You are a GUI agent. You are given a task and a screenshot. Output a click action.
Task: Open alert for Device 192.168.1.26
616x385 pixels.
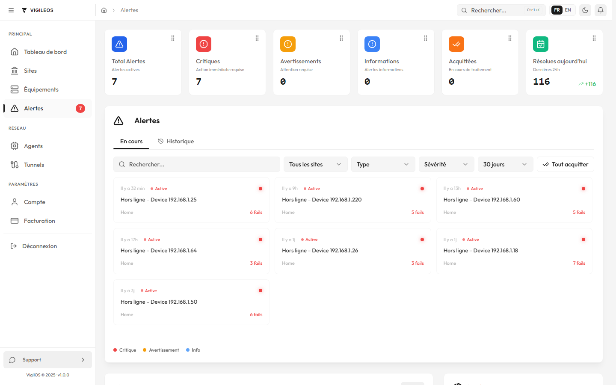click(x=353, y=251)
